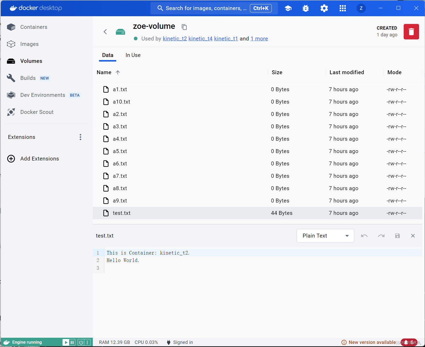
Task: Click the file icon of a1.txt
Action: 106,89
